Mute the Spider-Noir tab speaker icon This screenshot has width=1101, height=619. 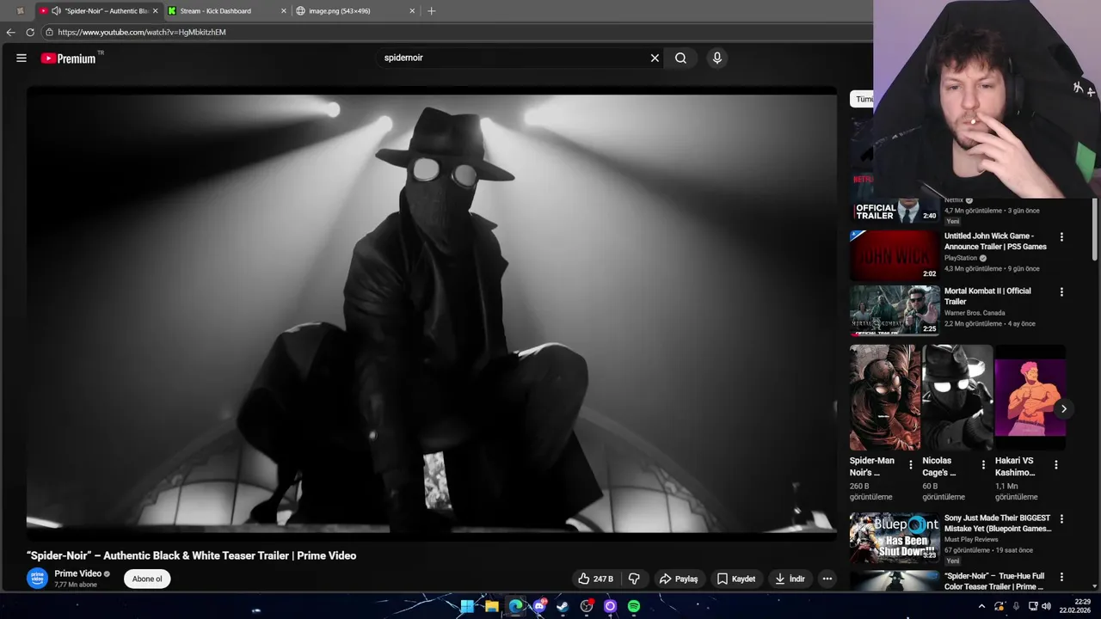[x=56, y=11]
